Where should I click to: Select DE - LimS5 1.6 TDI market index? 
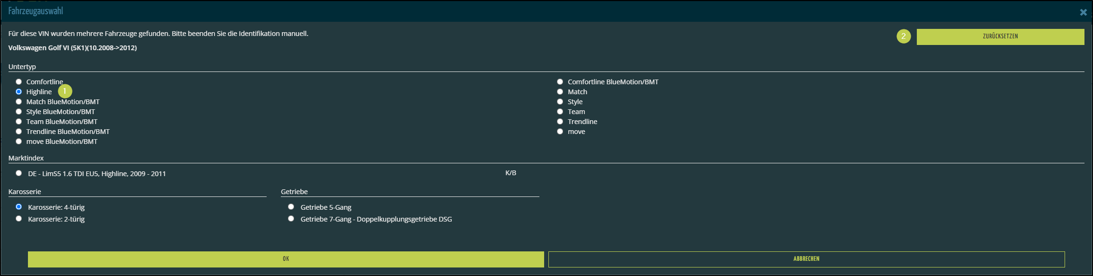(19, 173)
